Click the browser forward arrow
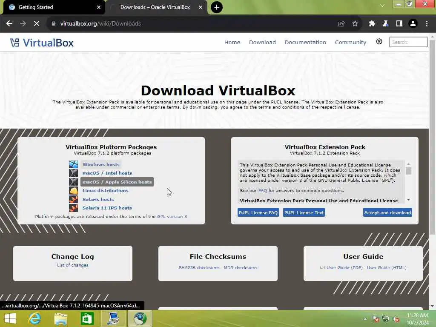The height and width of the screenshot is (327, 436). [23, 24]
